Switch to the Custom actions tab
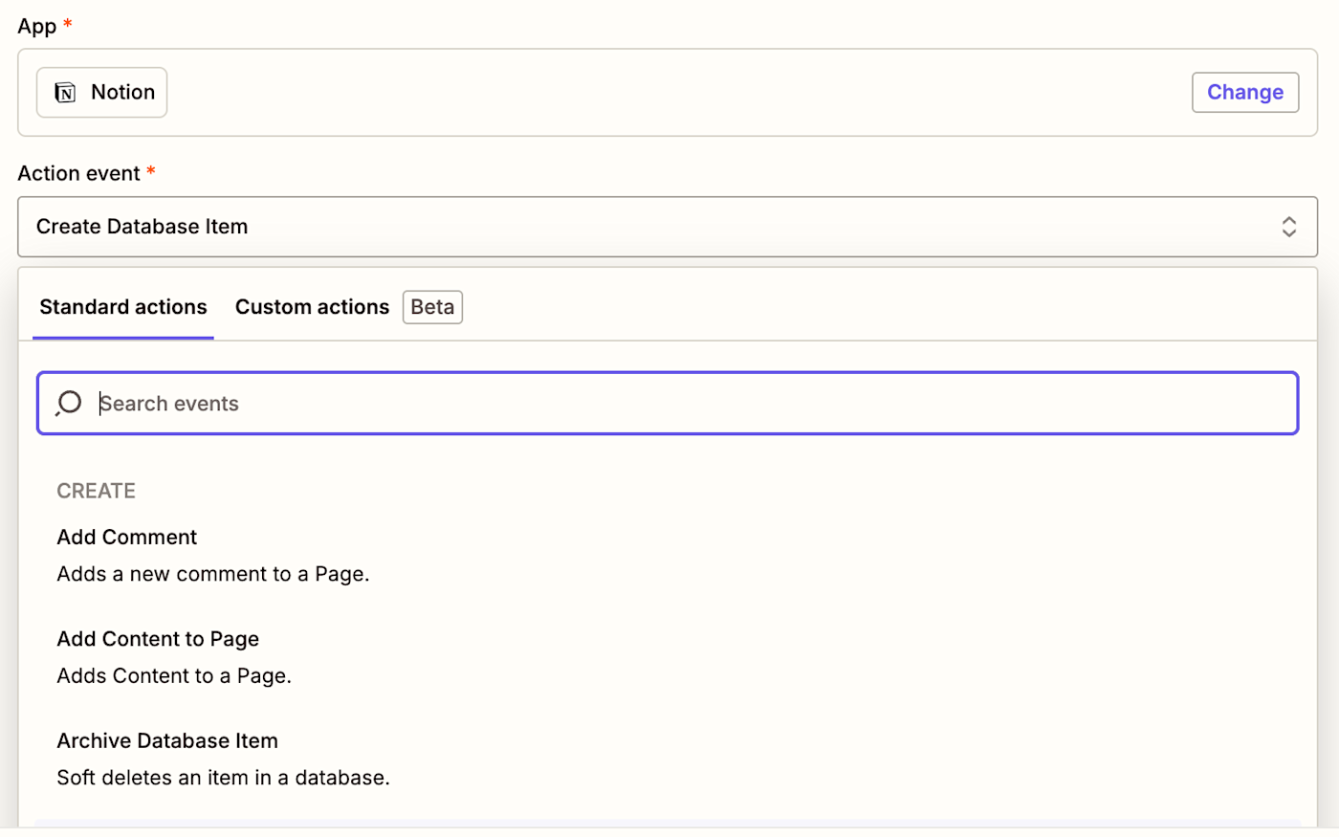This screenshot has width=1339, height=837. click(x=312, y=307)
